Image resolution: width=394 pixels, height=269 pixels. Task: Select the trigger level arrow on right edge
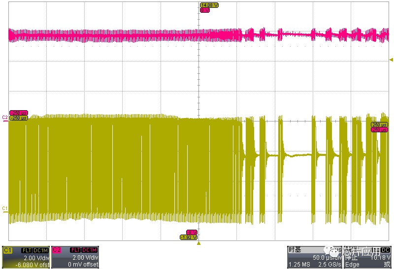391,59
